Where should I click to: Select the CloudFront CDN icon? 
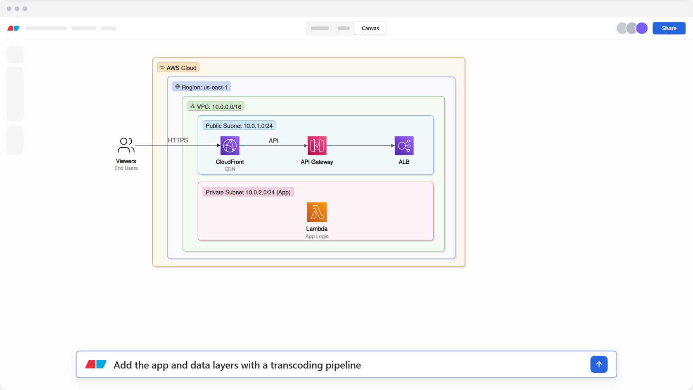[230, 145]
